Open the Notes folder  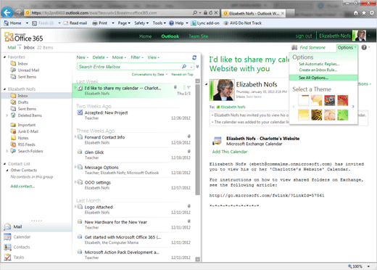(x=23, y=138)
